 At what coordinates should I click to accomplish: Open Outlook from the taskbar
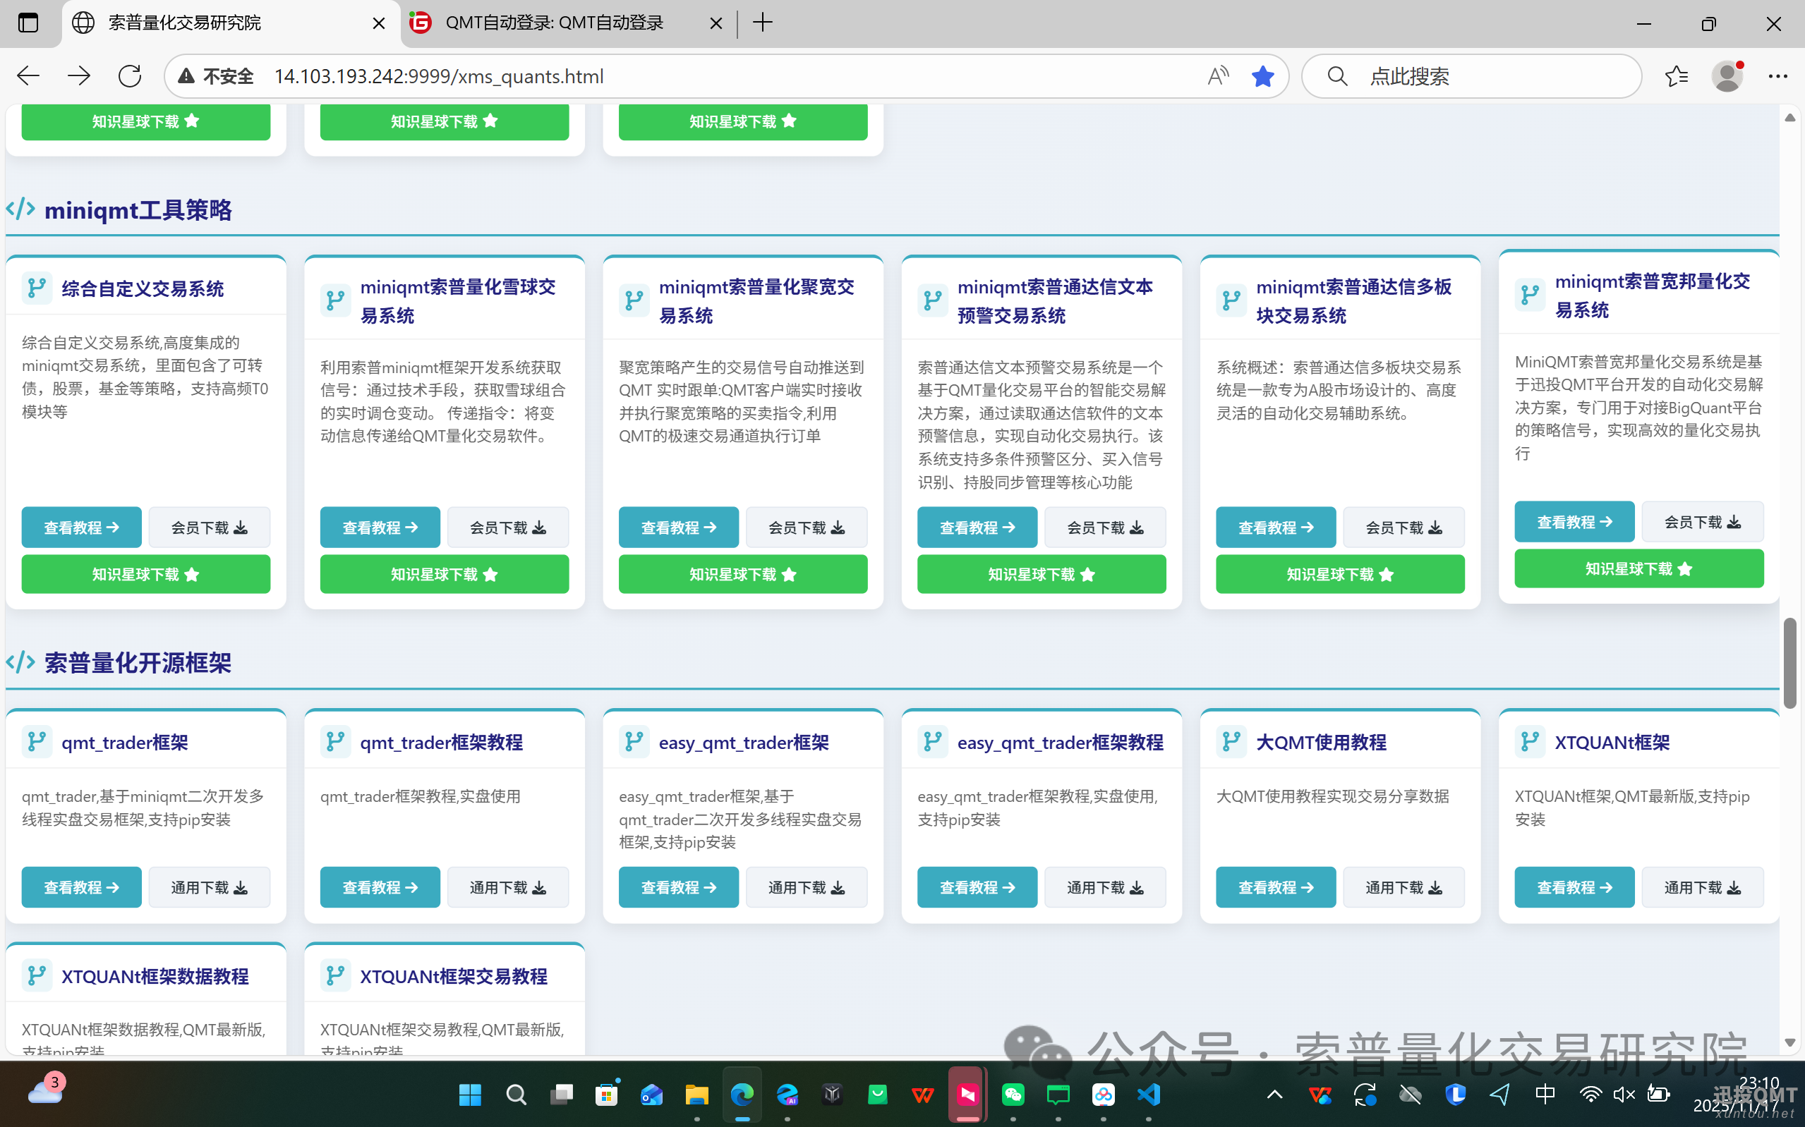[651, 1094]
